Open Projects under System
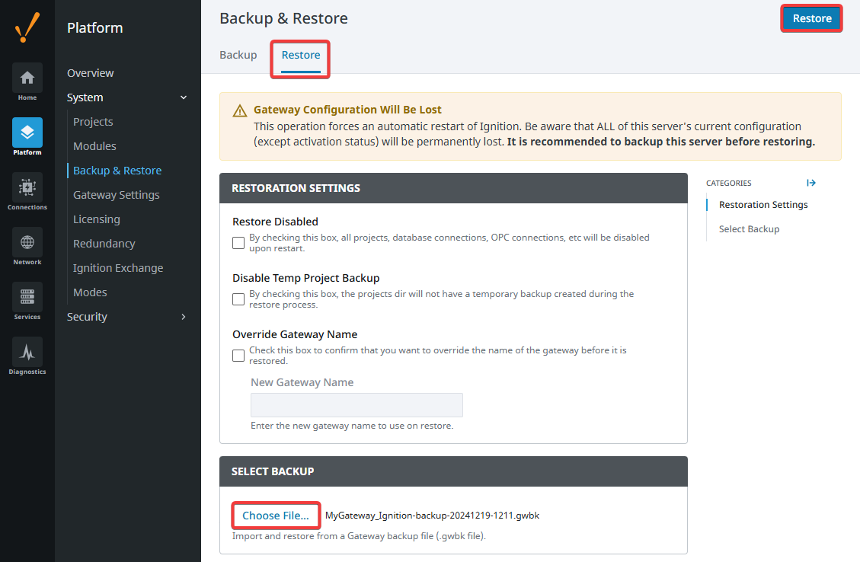This screenshot has width=860, height=562. coord(93,122)
